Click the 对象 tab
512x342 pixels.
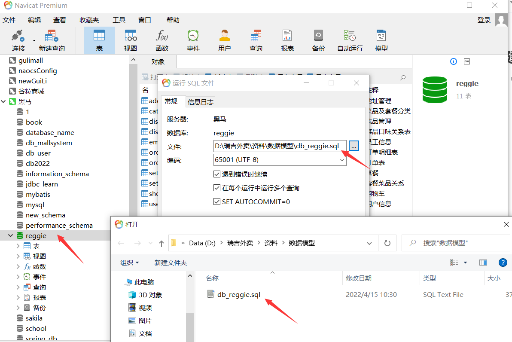[158, 62]
